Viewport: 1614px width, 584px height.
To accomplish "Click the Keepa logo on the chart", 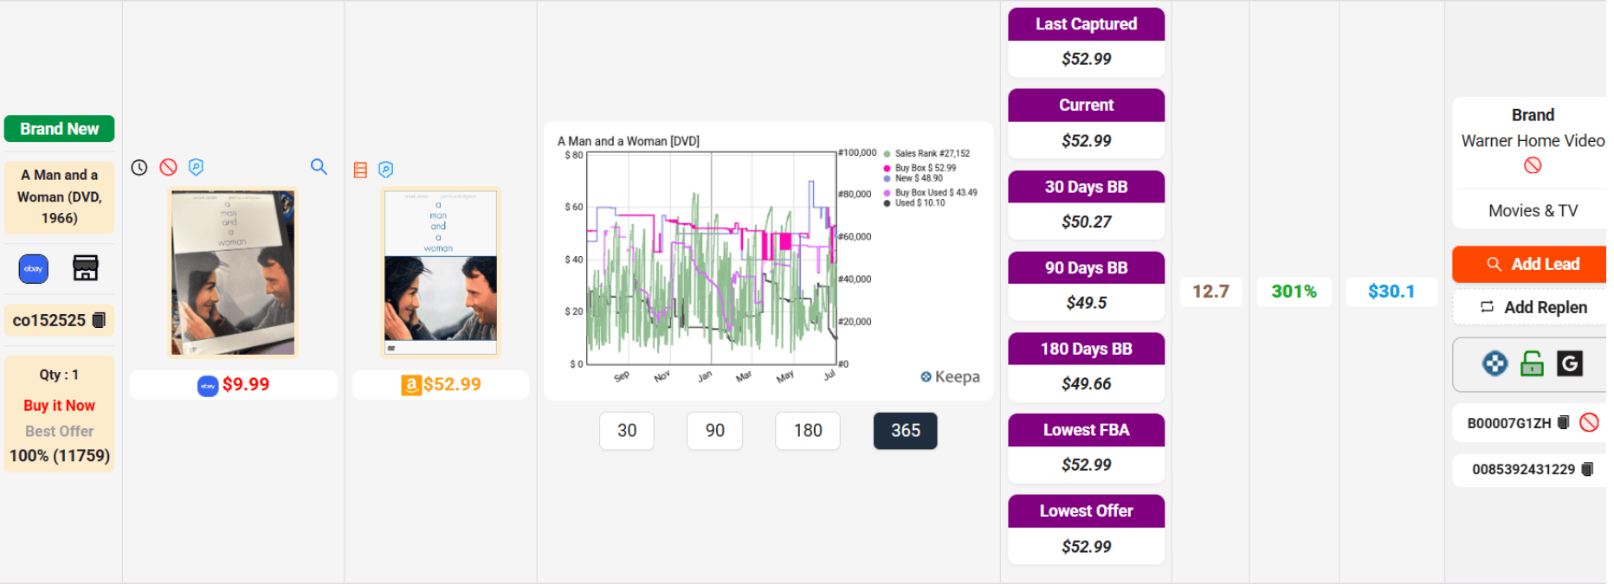I will (x=950, y=377).
